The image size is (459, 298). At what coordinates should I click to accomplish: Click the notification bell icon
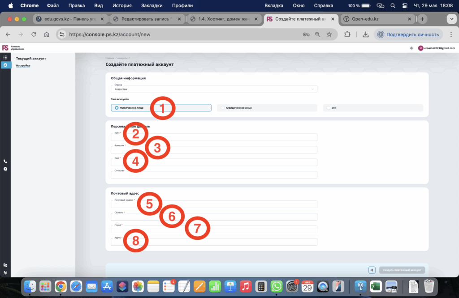tap(411, 48)
